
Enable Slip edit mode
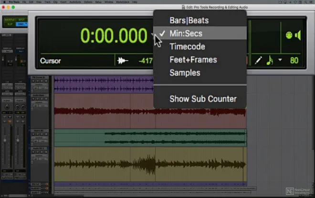[x=10, y=24]
